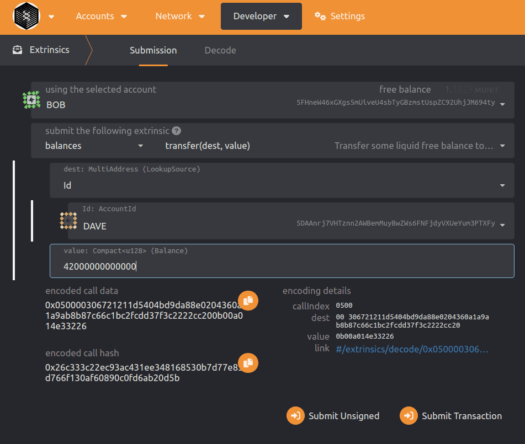525x444 pixels.
Task: Click the Settings gear icon
Action: [320, 16]
